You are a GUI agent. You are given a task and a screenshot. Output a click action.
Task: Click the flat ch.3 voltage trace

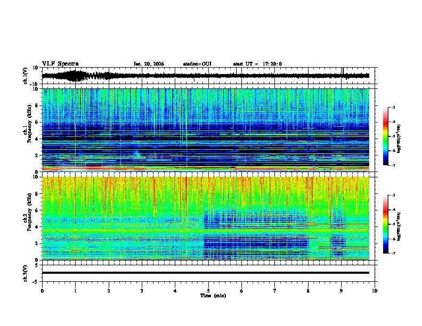tap(205, 273)
